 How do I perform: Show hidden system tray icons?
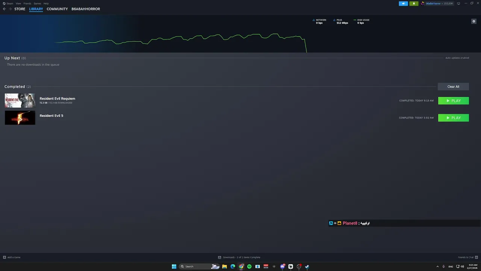pos(437,266)
